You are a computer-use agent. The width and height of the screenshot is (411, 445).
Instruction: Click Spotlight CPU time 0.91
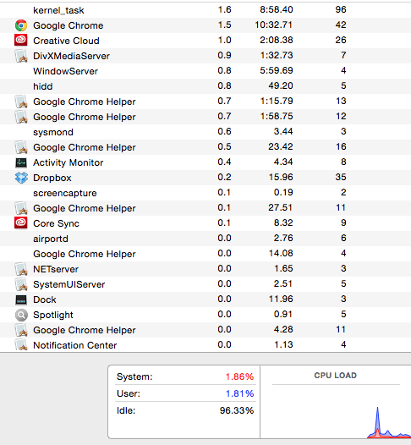(283, 315)
